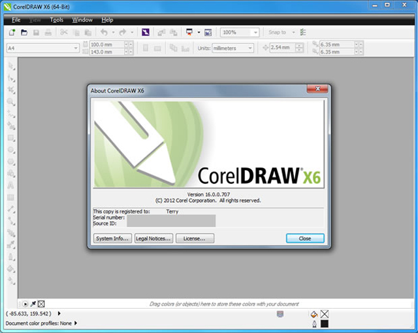Apply layout to current page only
Viewport: 418px width, 333px height.
click(x=185, y=48)
